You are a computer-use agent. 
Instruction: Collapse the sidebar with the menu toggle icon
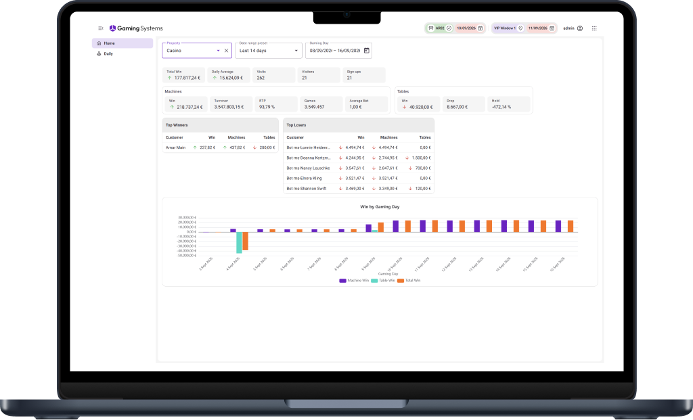(x=101, y=28)
